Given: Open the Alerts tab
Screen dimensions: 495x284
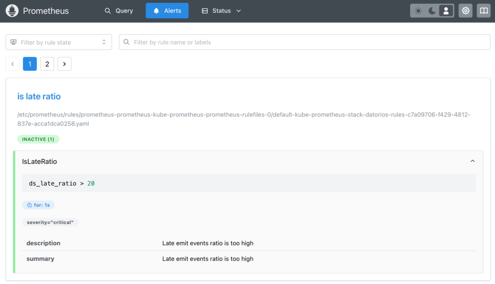Looking at the screenshot, I should pos(167,11).
